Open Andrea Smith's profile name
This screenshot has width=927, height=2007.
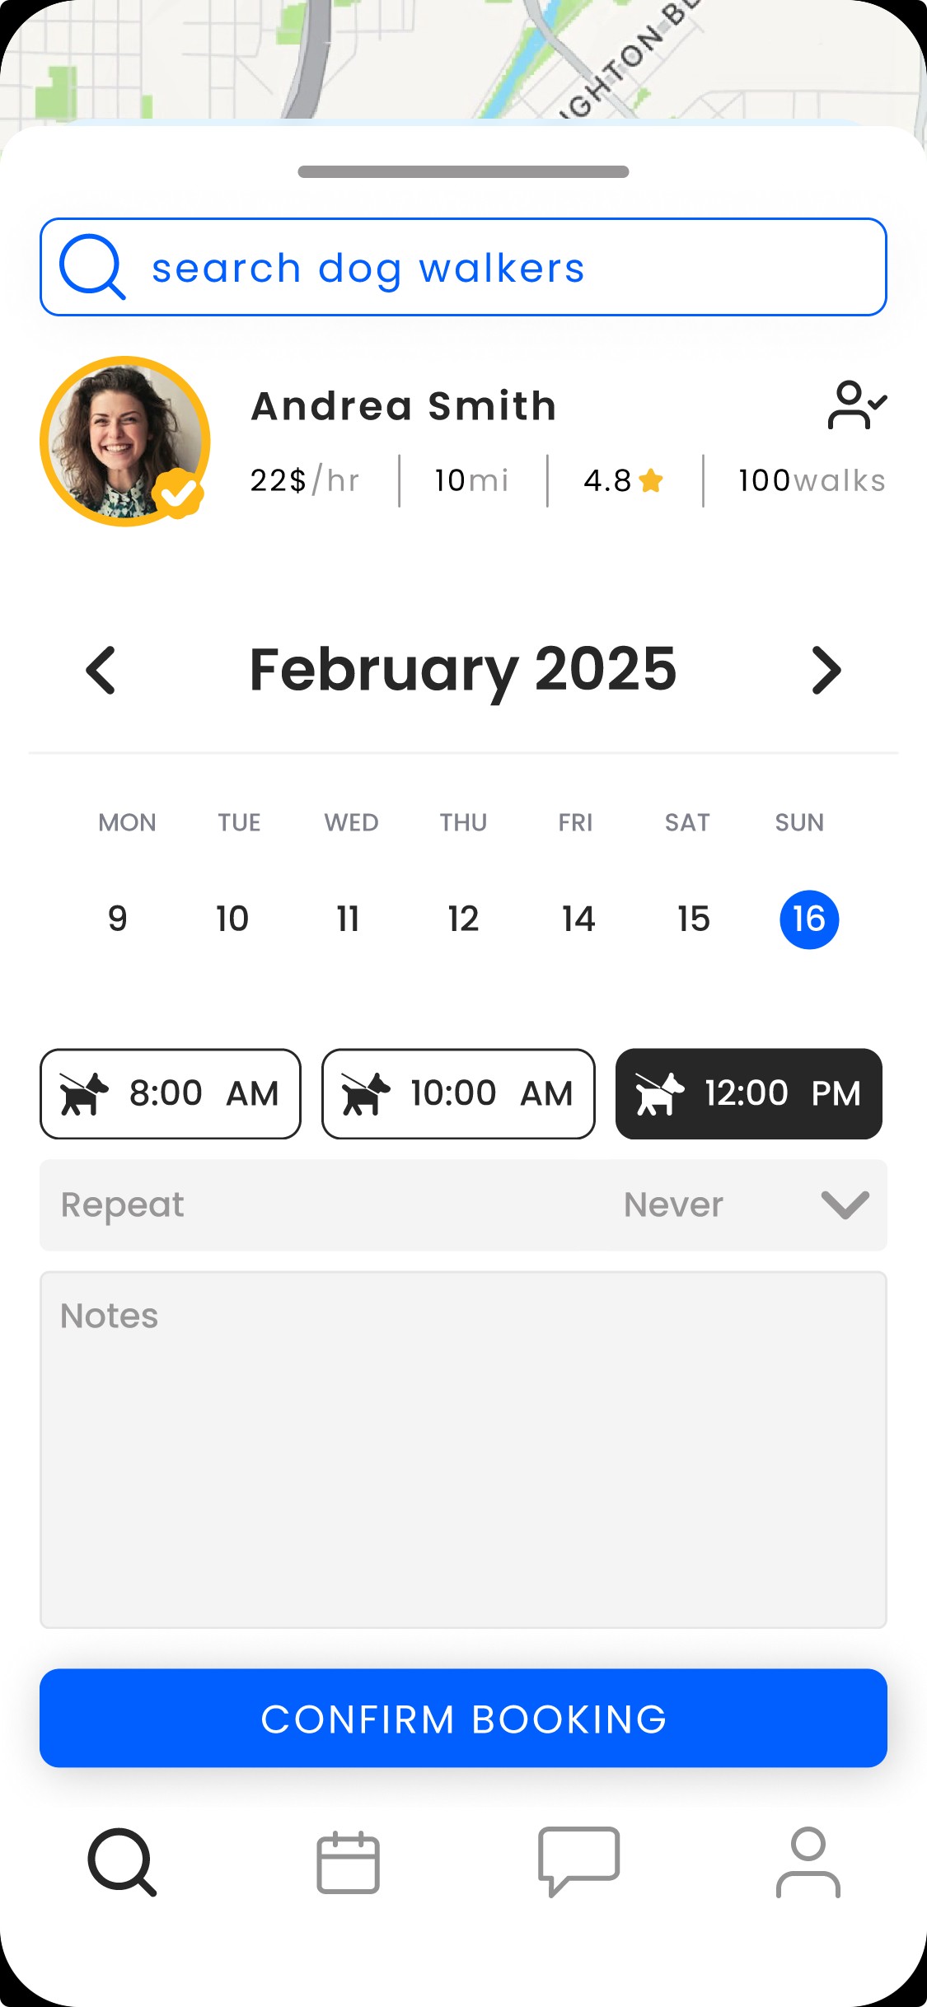[404, 406]
